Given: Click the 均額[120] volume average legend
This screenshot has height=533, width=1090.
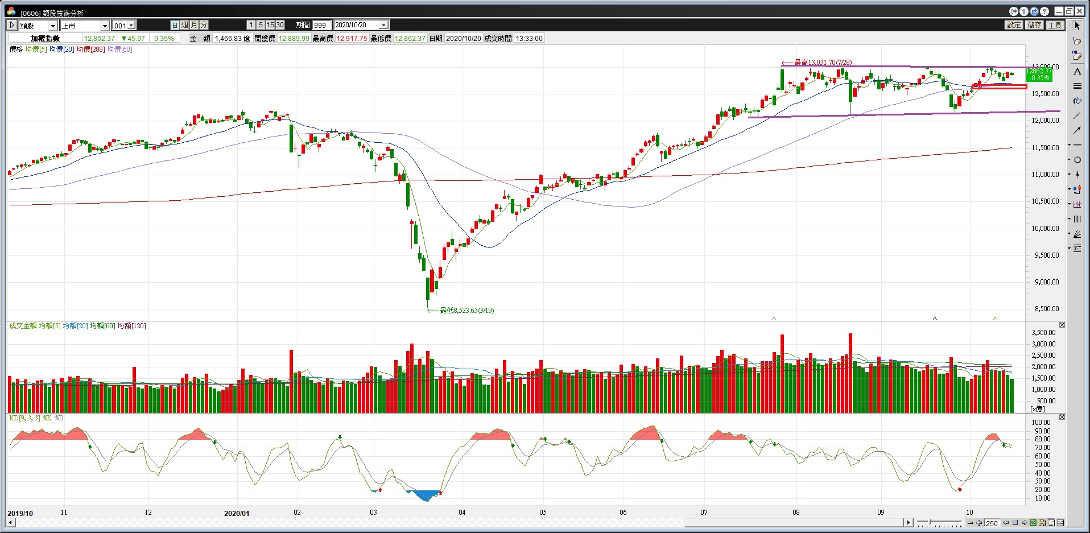Looking at the screenshot, I should click(131, 326).
